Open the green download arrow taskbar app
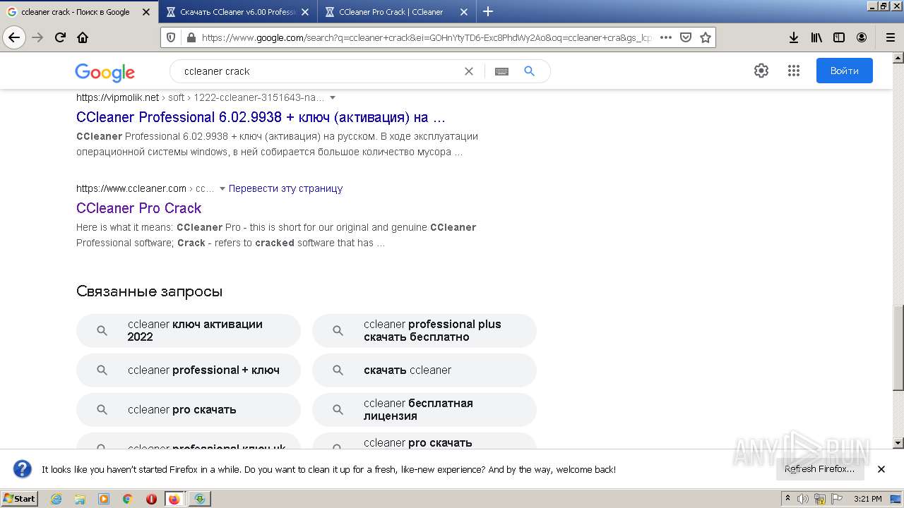904x508 pixels. 200,499
